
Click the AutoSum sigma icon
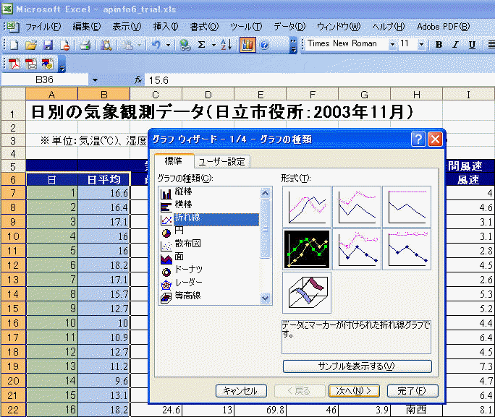coord(202,45)
